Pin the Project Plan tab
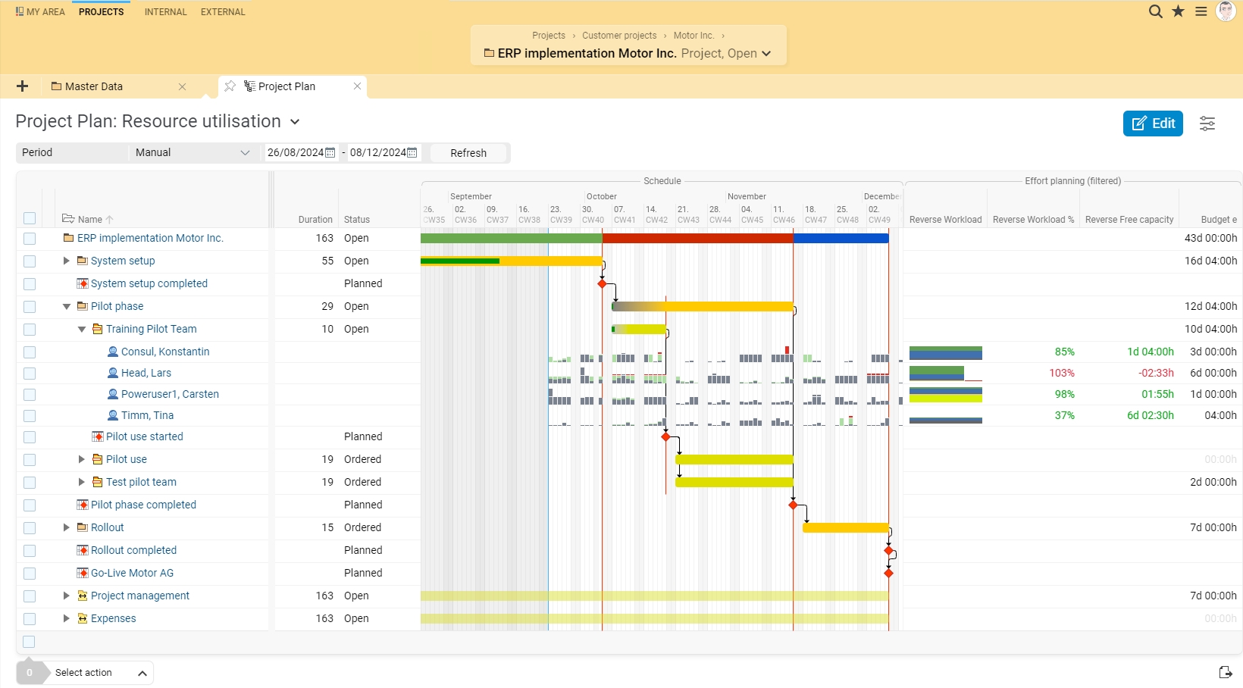Image resolution: width=1243 pixels, height=688 pixels. (230, 86)
